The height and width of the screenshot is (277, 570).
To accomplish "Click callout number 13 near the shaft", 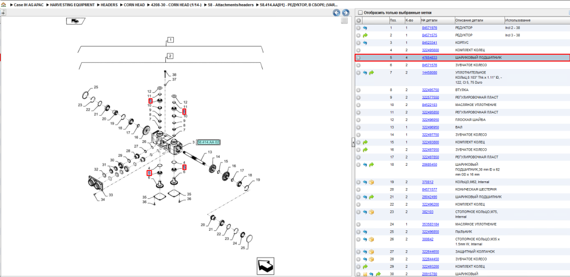I will click(x=210, y=152).
